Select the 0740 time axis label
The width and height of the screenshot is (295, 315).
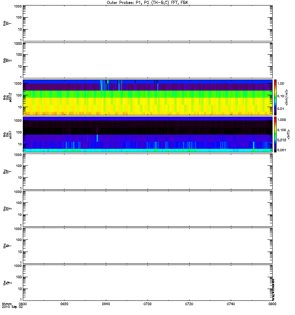tap(231, 304)
